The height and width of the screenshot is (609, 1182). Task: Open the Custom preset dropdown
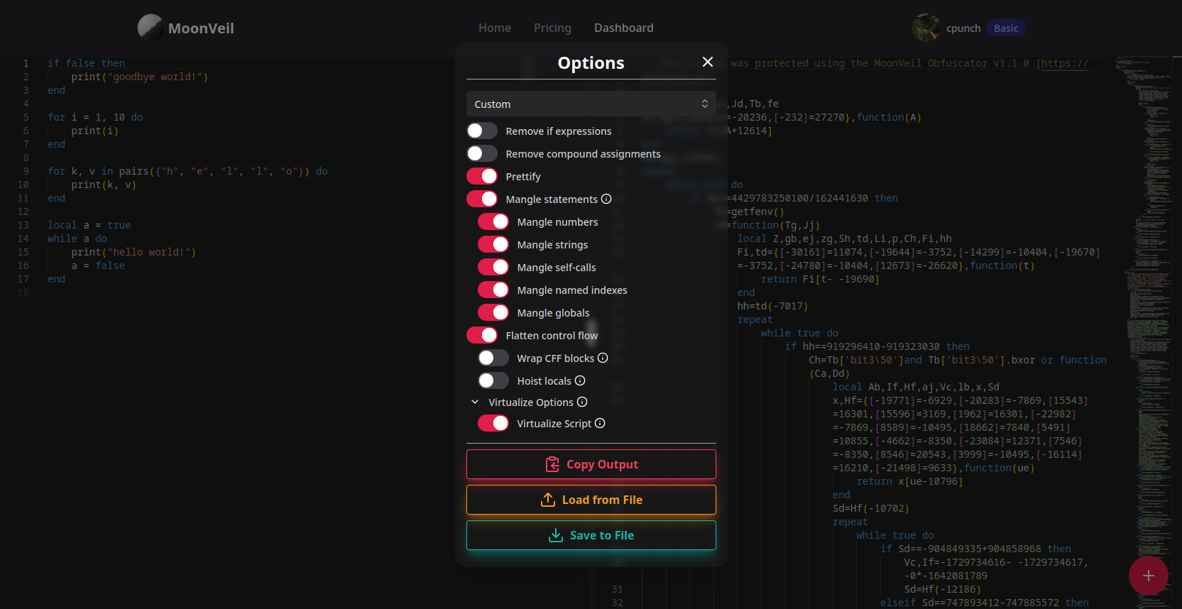[x=591, y=104]
